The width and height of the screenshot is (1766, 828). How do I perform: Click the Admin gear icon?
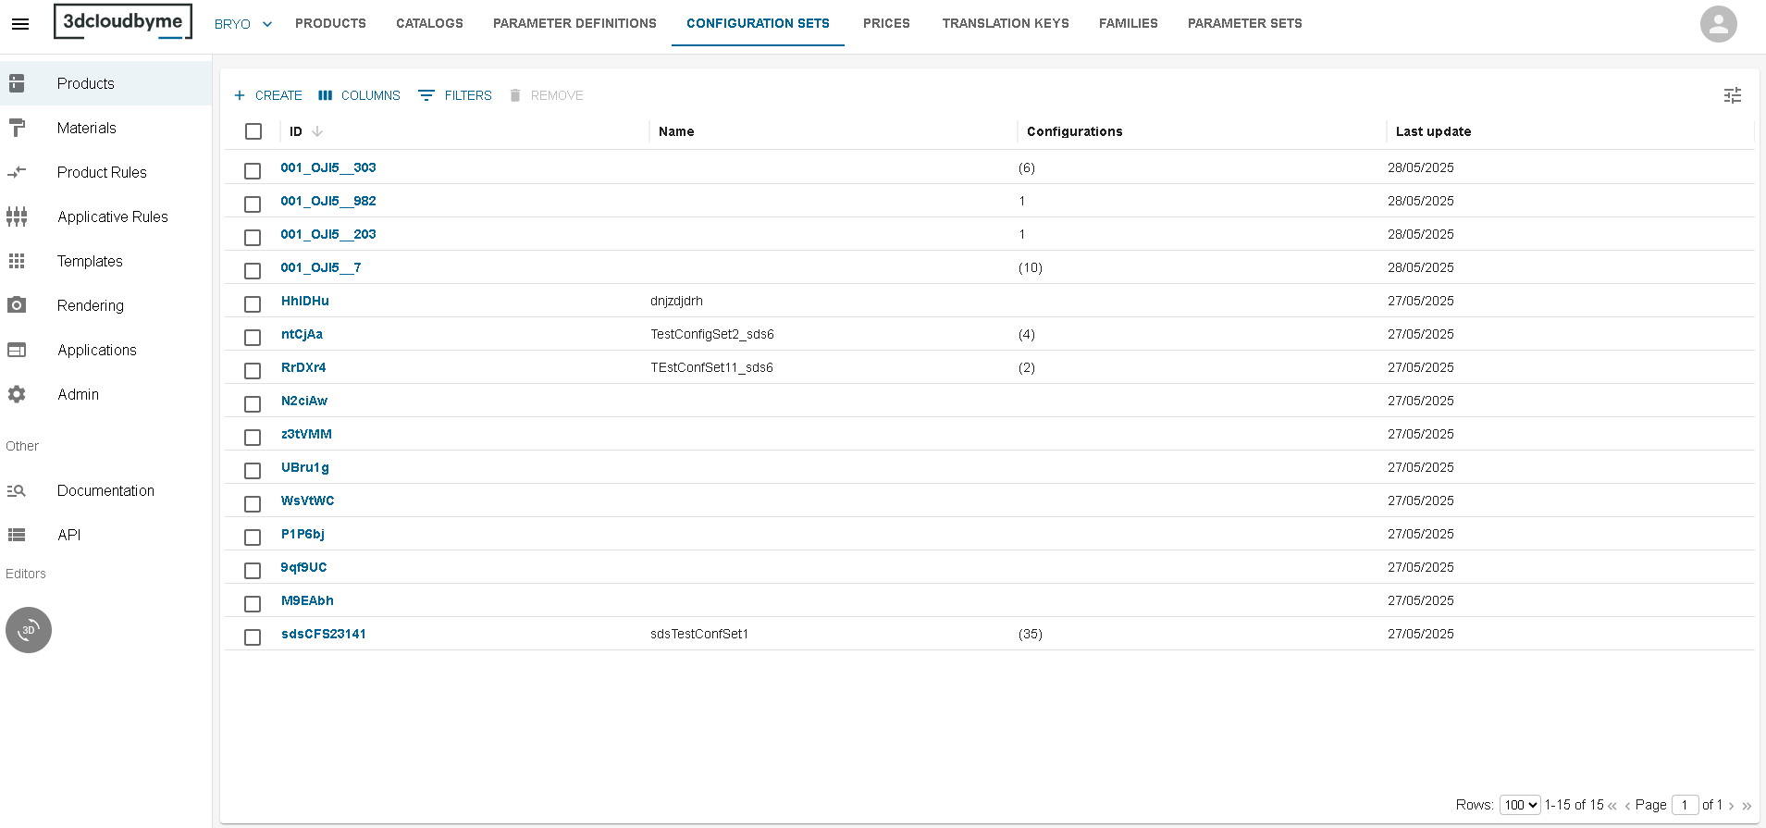[x=17, y=394]
